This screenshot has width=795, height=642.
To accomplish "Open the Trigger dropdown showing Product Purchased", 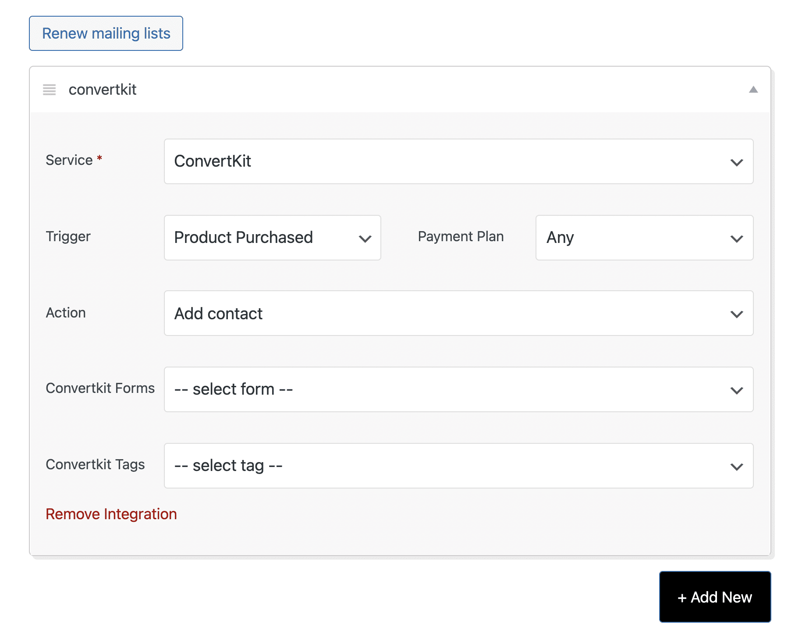I will pyautogui.click(x=272, y=238).
